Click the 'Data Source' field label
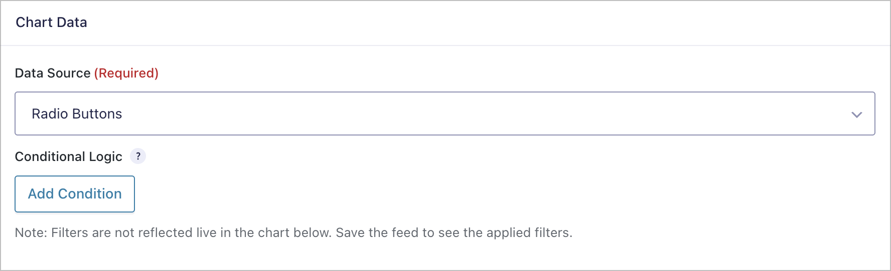891x271 pixels. pos(53,73)
